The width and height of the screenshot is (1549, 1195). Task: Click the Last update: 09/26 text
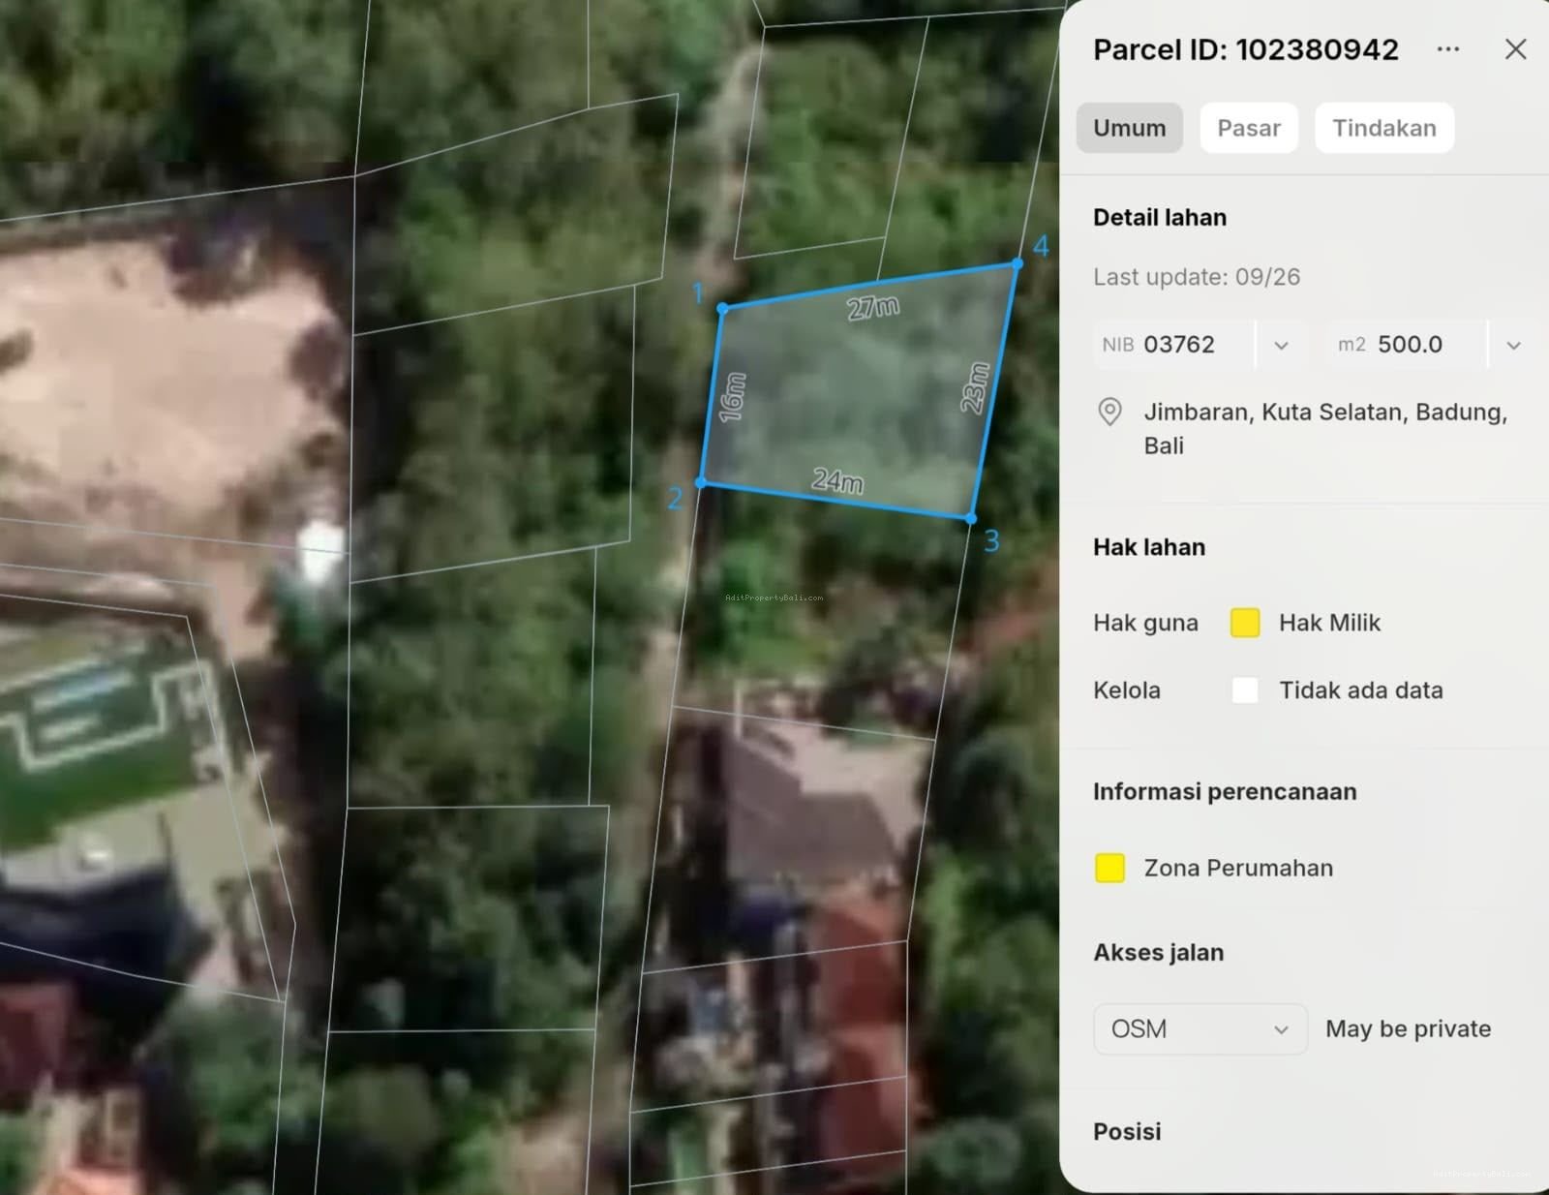[x=1197, y=277]
